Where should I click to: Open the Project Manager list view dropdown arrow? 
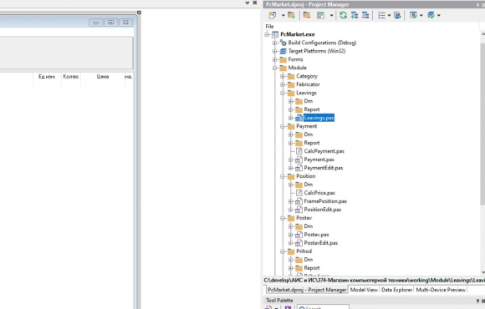[x=389, y=15]
